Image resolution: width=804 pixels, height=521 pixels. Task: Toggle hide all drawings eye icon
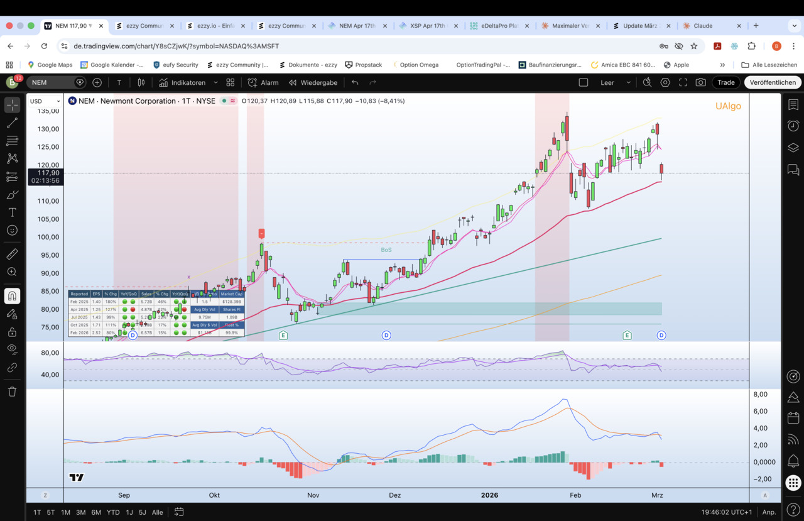click(x=12, y=349)
